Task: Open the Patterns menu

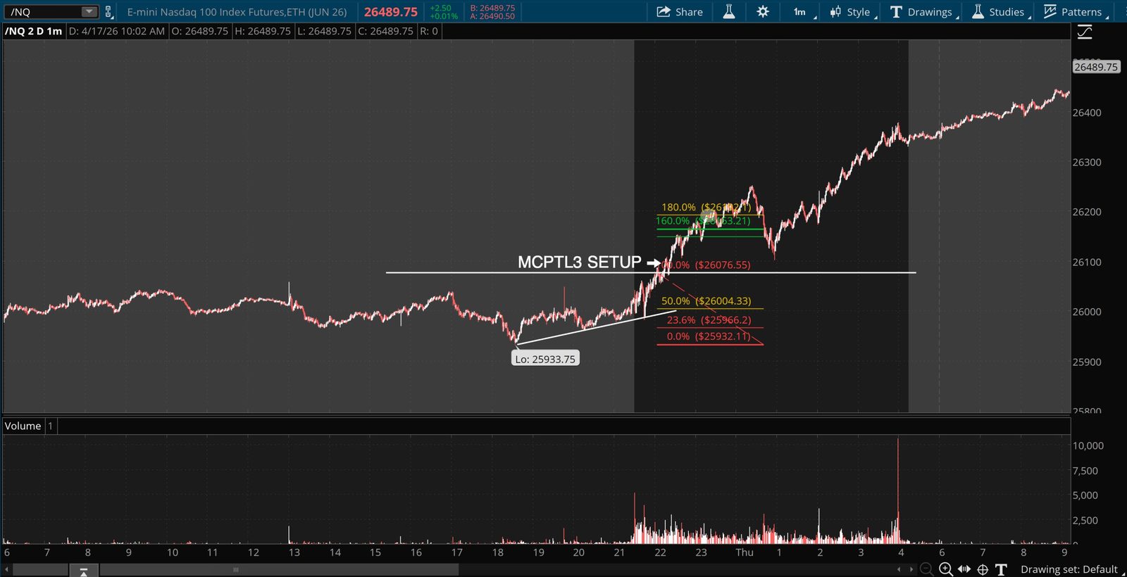Action: pyautogui.click(x=1076, y=12)
